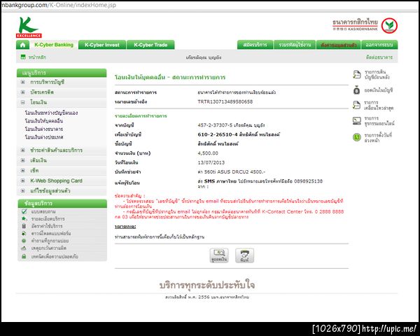420x336 pixels.
Task: Click the Kasikornbank logo emblem
Action: pyautogui.click(x=389, y=26)
